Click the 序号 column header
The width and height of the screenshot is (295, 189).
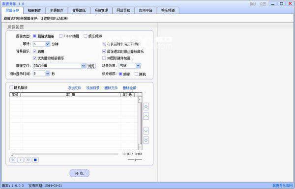[15, 94]
